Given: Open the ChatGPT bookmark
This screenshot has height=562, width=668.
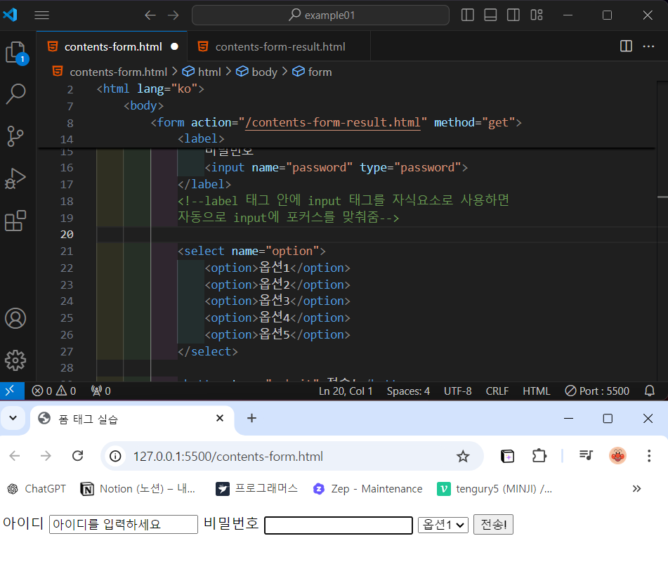Looking at the screenshot, I should (x=37, y=489).
